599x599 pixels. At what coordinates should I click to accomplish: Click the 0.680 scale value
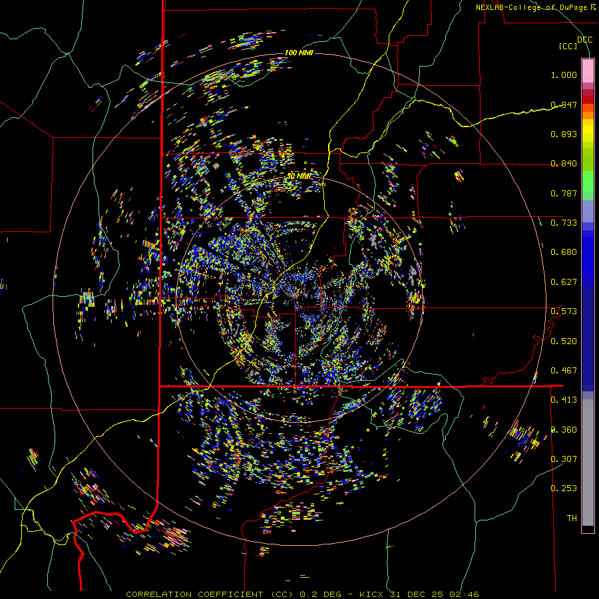click(x=564, y=252)
